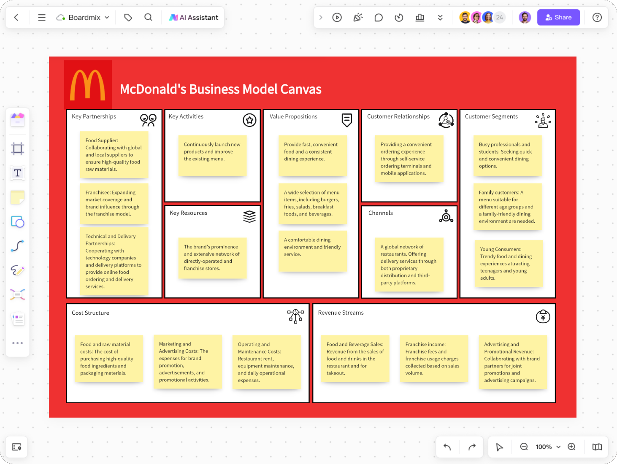Viewport: 617px width, 464px height.
Task: Select the Franchisee sticky note
Action: tap(114, 203)
